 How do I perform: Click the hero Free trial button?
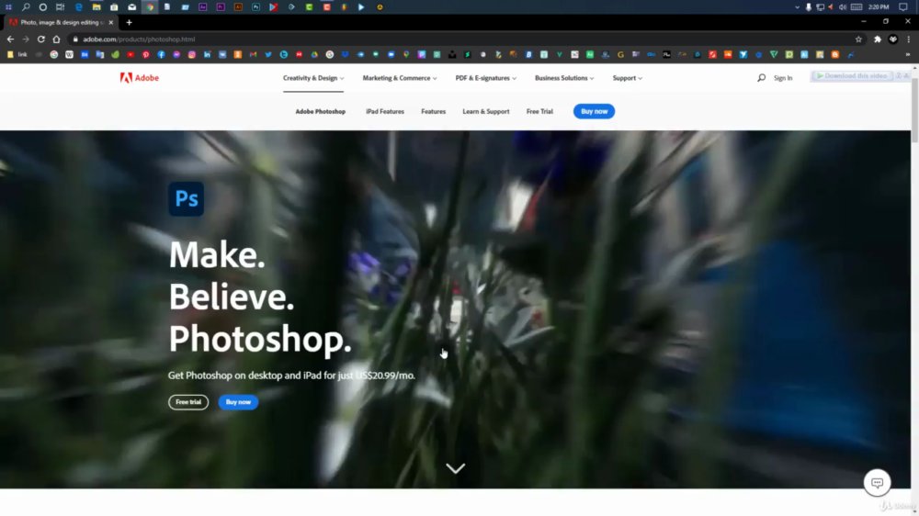188,402
